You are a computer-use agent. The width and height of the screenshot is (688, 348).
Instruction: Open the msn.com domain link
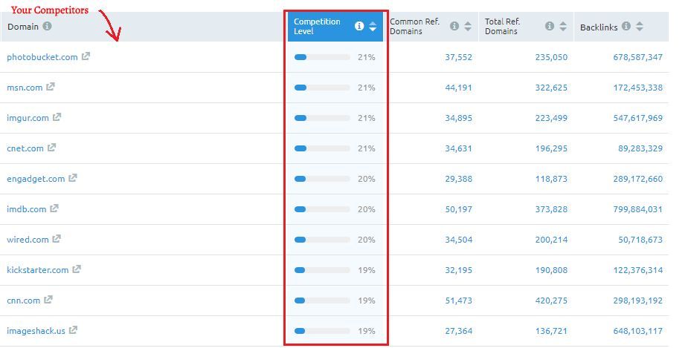coord(25,88)
